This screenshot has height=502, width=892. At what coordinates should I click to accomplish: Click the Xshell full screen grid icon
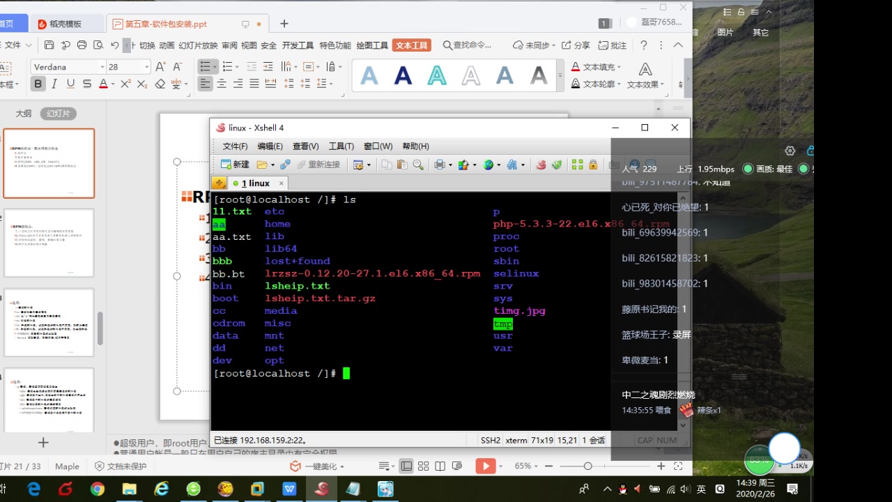(577, 165)
